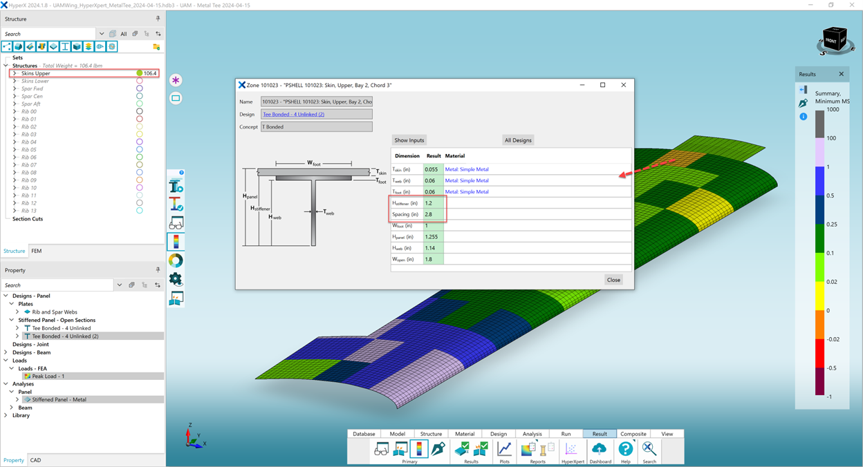The height and width of the screenshot is (467, 863).
Task: Open the Dashboard cloud upload icon
Action: 600,449
